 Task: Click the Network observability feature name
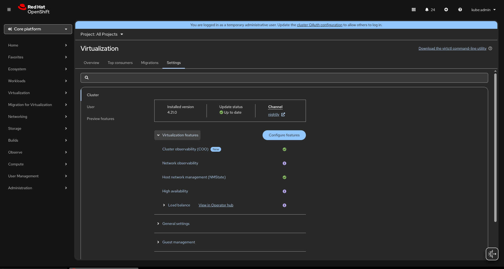(180, 163)
